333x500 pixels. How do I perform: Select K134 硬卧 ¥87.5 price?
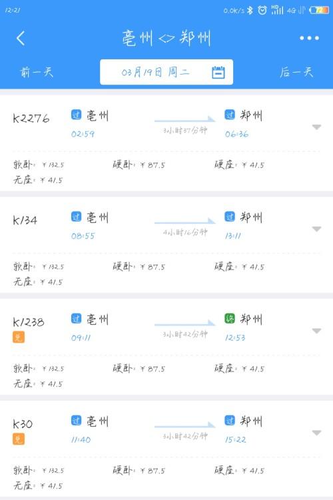pyautogui.click(x=139, y=267)
